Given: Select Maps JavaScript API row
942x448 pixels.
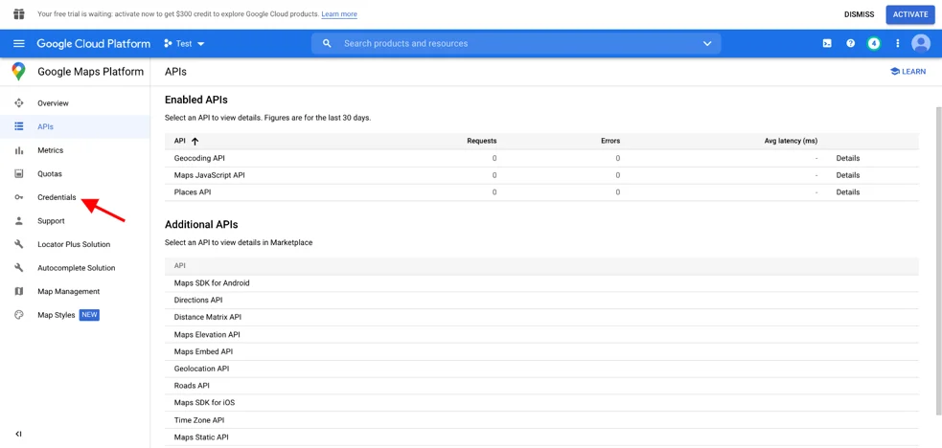Looking at the screenshot, I should tap(541, 175).
